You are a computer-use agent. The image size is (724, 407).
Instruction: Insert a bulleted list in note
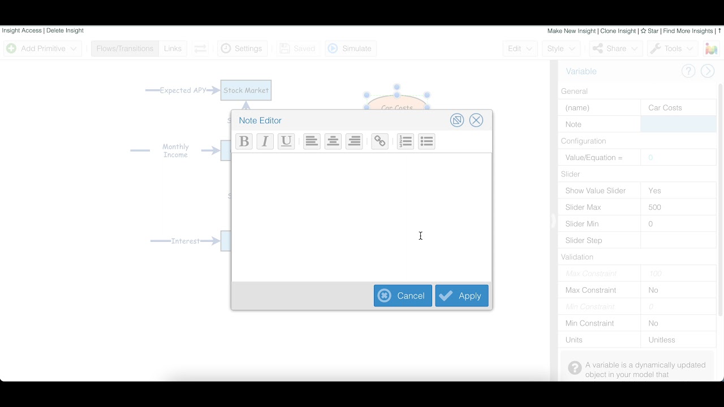(x=426, y=141)
